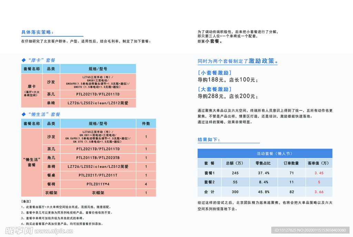Click "衣帽架" in the 品类 column

pos(51,193)
